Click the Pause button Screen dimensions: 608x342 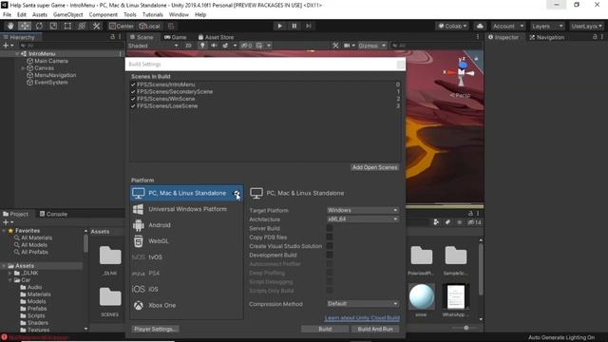[294, 26]
